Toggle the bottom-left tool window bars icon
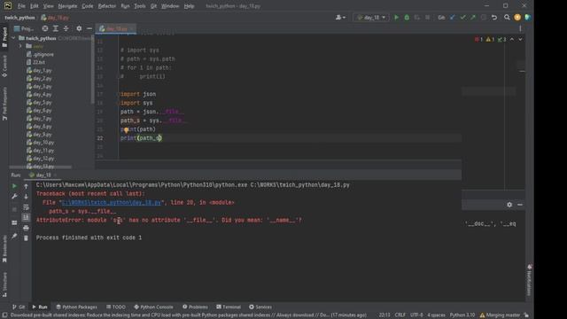Image resolution: width=567 pixels, height=319 pixels. point(4,315)
